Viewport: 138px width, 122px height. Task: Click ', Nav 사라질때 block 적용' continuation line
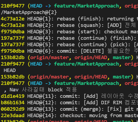[40, 89]
